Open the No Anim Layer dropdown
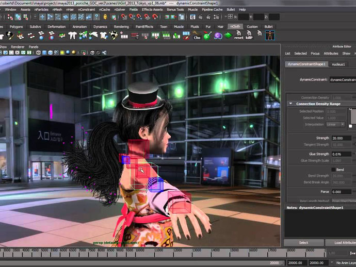 (x=346, y=263)
